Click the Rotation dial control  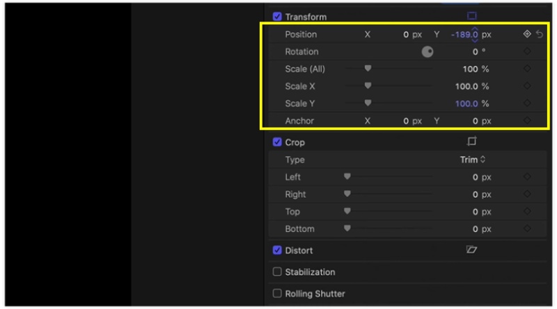point(427,51)
